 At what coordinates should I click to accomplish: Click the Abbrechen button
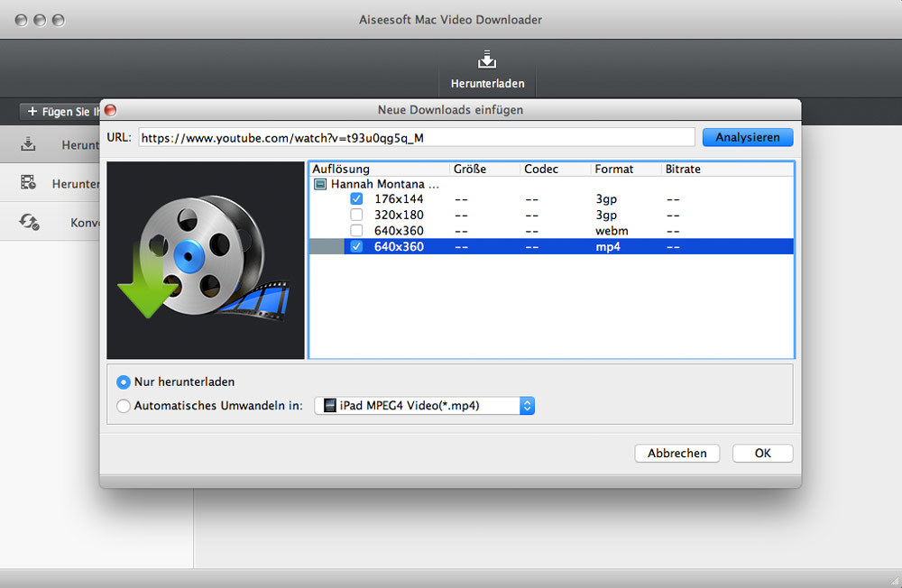pos(677,454)
